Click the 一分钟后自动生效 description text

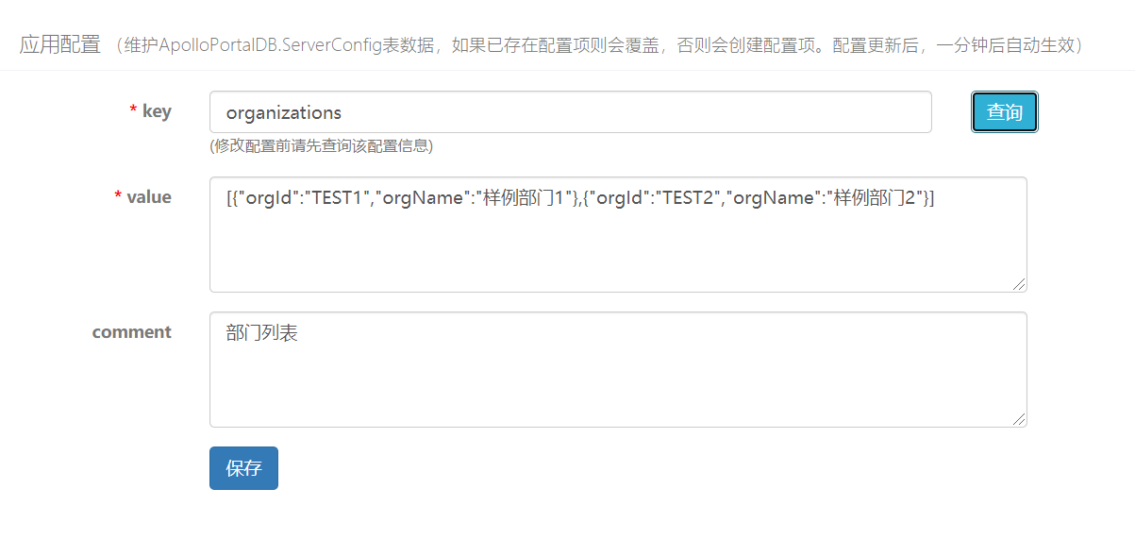1005,45
